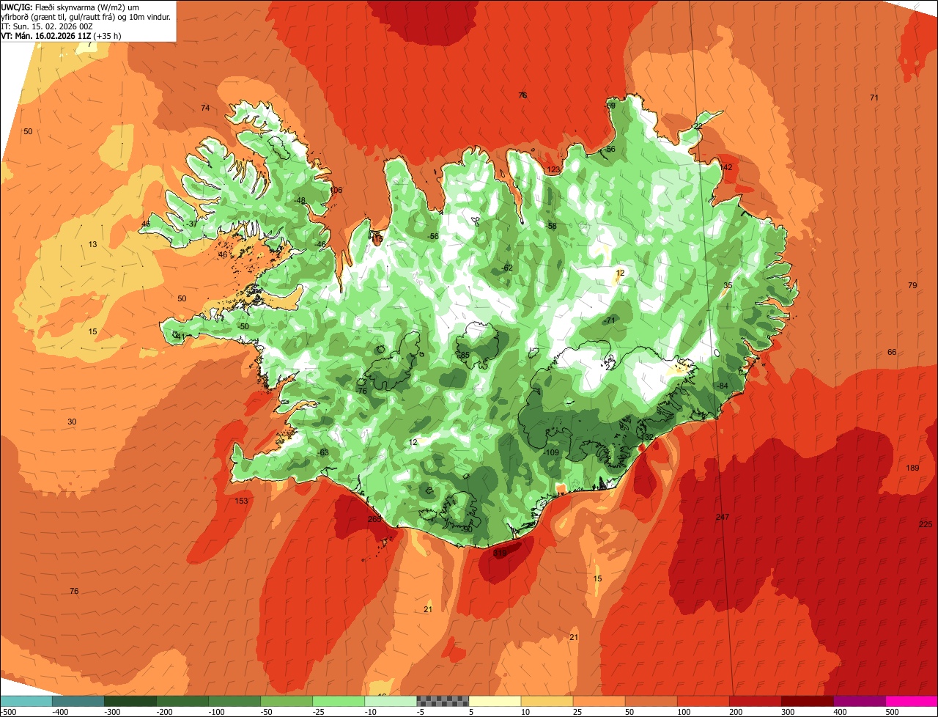Click the map value '225' at the right edge

click(x=926, y=524)
